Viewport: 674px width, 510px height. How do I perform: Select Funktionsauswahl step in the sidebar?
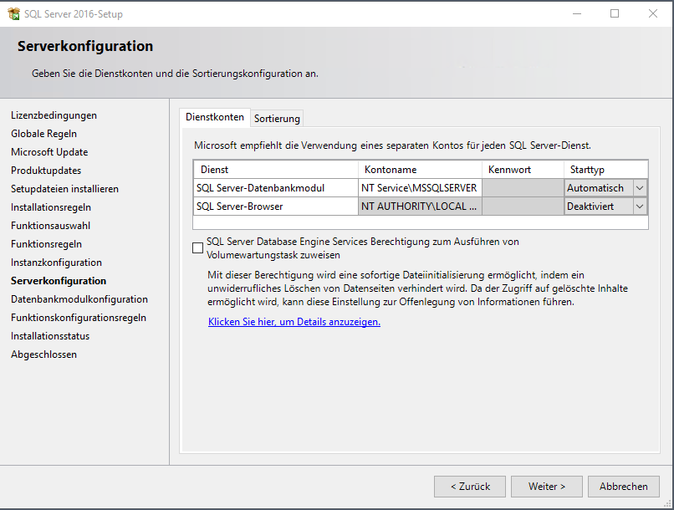[50, 226]
